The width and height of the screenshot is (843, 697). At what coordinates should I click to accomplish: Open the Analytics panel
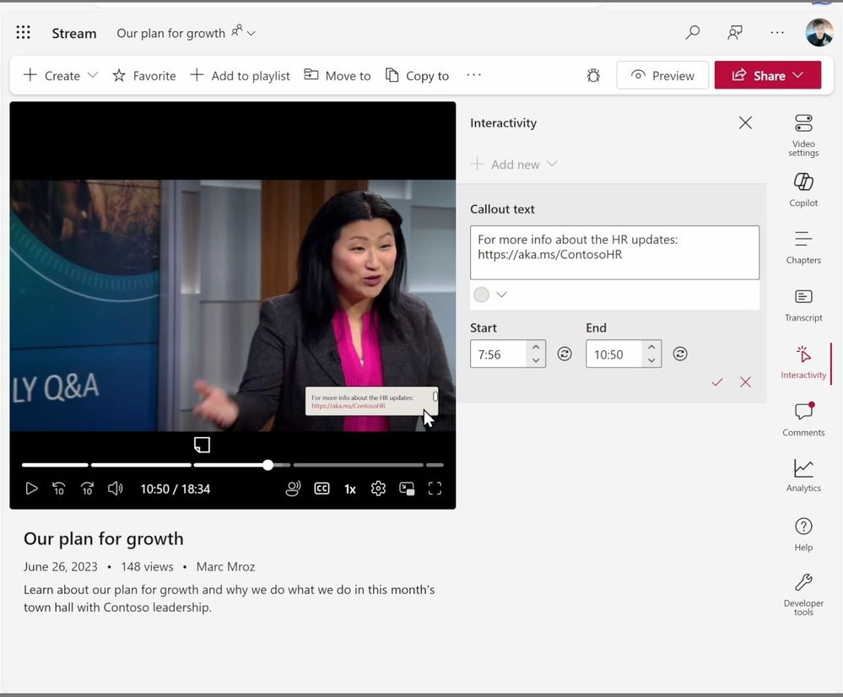(803, 474)
